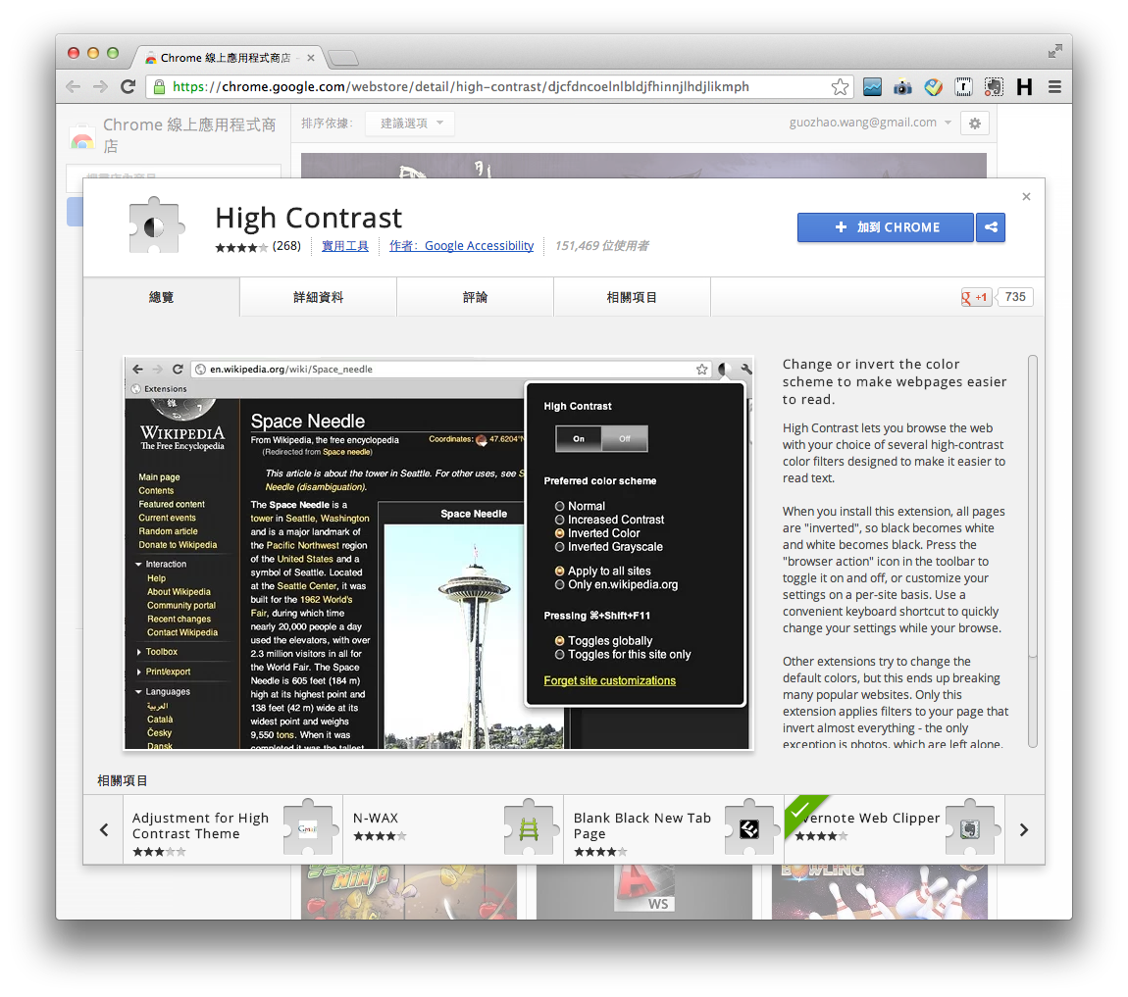The width and height of the screenshot is (1128, 997).
Task: Switch to the 詳細資料 details tab
Action: 318,297
